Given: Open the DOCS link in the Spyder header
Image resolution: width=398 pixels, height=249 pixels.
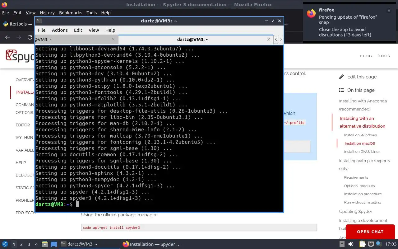Looking at the screenshot, I should coord(384,56).
